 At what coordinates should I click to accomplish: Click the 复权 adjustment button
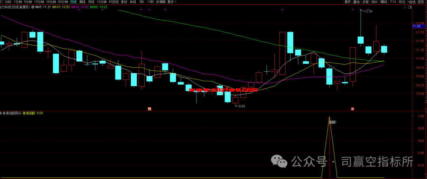coord(348,2)
